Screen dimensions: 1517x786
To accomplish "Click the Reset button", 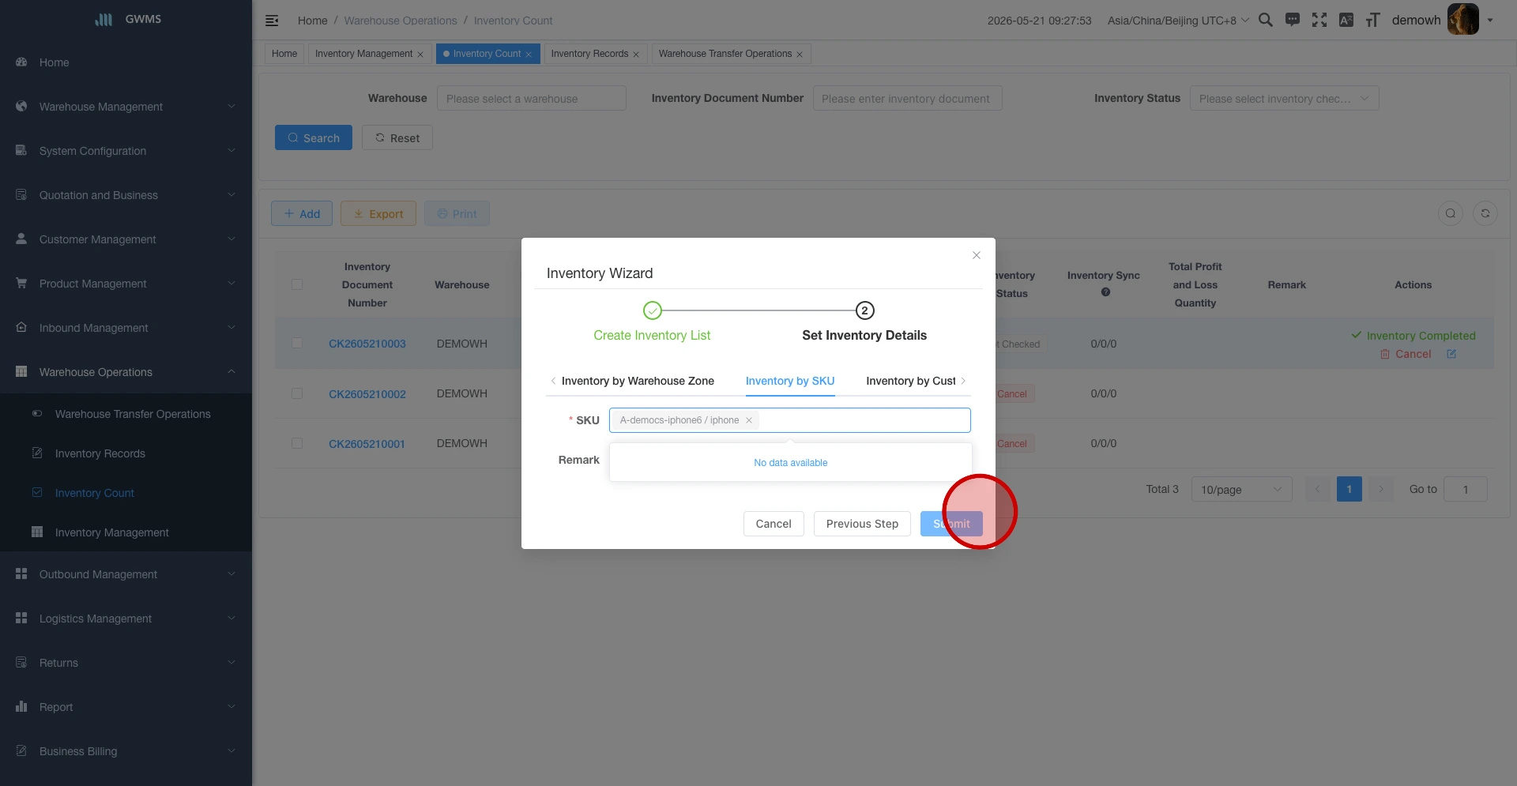I will click(x=397, y=137).
